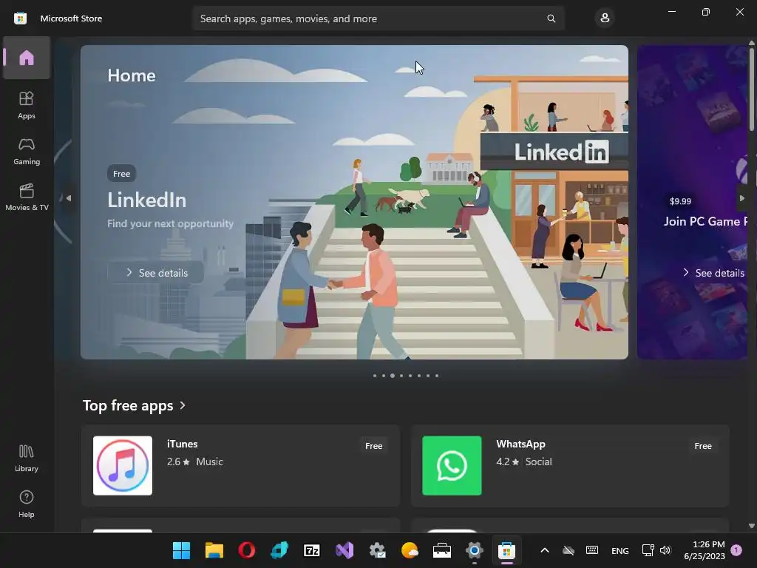Click the volume speaker tray icon
The width and height of the screenshot is (757, 568).
point(665,550)
